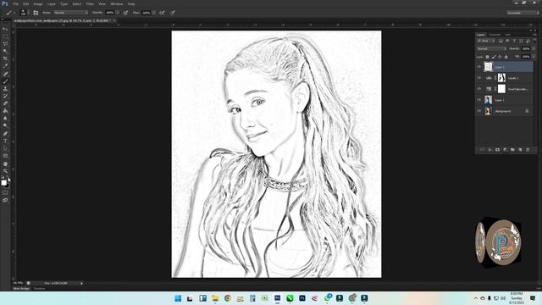542x305 pixels.
Task: Select the Blur tool
Action: pos(5,119)
